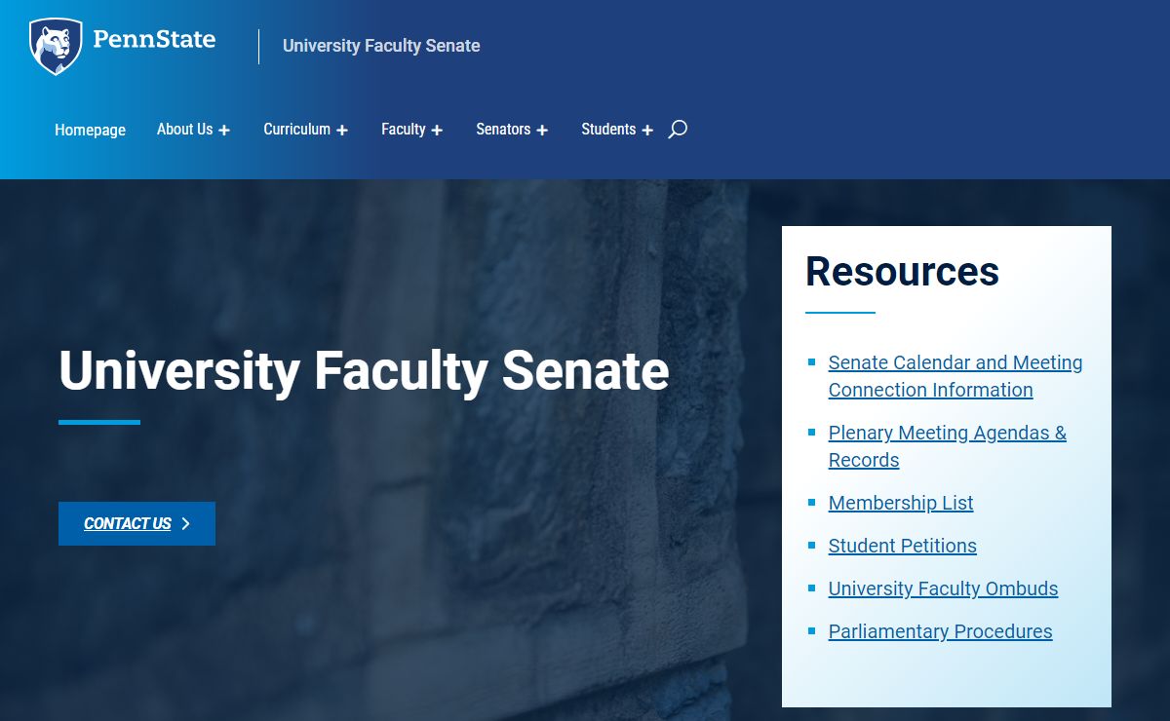1170x721 pixels.
Task: Open the Membership List link
Action: coord(901,503)
